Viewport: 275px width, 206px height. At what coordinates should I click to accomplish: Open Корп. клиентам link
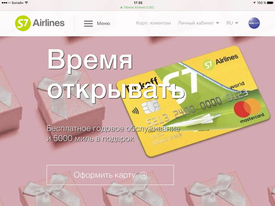tap(154, 23)
